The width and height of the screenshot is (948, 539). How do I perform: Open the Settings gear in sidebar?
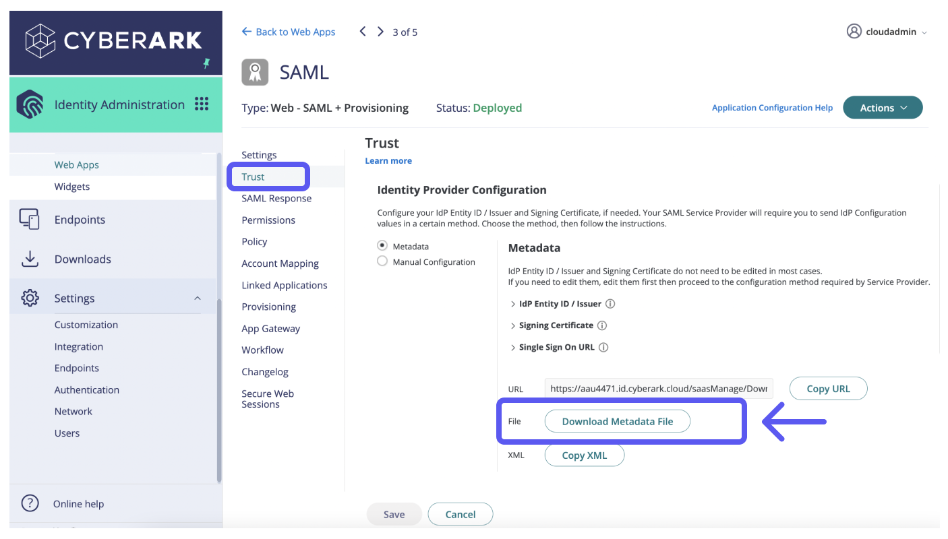pyautogui.click(x=30, y=298)
